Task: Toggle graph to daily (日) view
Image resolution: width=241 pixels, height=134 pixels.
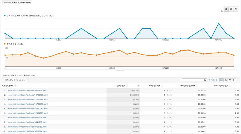Action: tap(226, 9)
